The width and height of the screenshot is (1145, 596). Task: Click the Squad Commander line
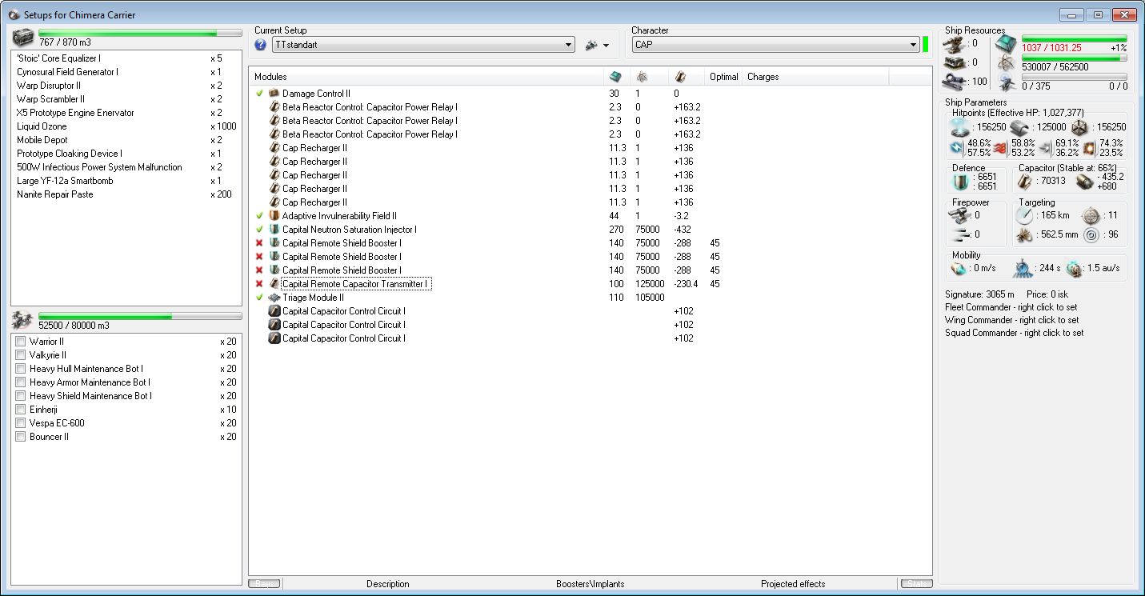click(1015, 333)
